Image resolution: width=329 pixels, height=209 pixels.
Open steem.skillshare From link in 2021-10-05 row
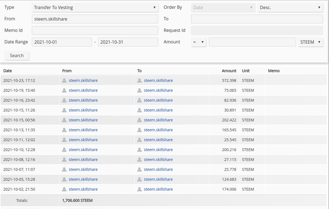click(83, 179)
